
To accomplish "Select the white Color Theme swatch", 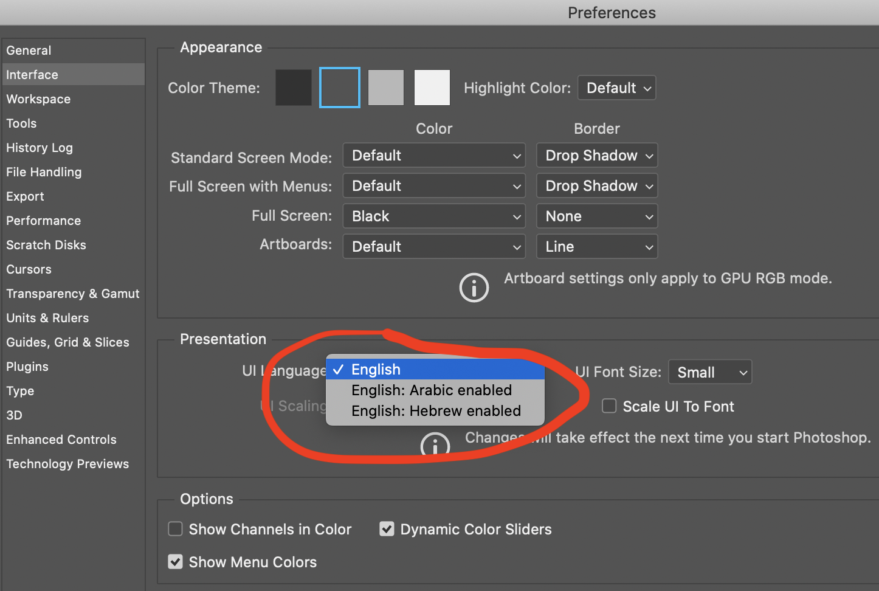I will [432, 87].
